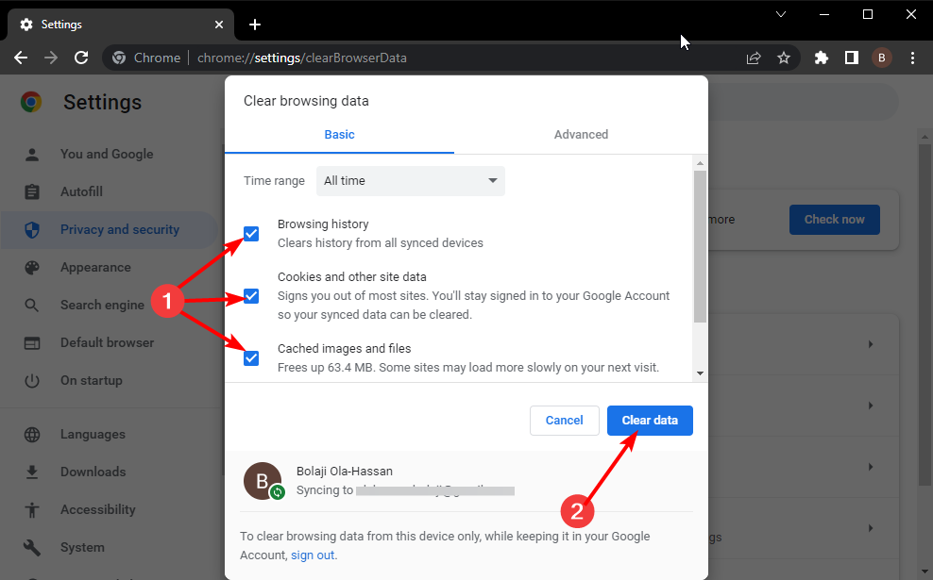The width and height of the screenshot is (933, 580).
Task: Click the tab search chevron in title bar
Action: [781, 14]
